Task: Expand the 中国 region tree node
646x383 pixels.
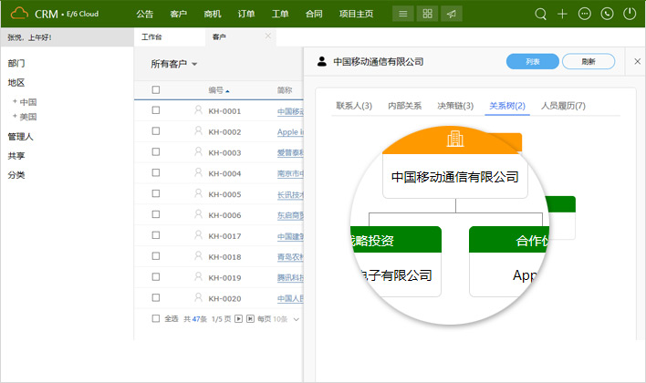Action: [15, 102]
